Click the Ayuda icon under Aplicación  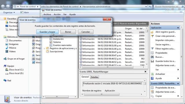point(152,78)
